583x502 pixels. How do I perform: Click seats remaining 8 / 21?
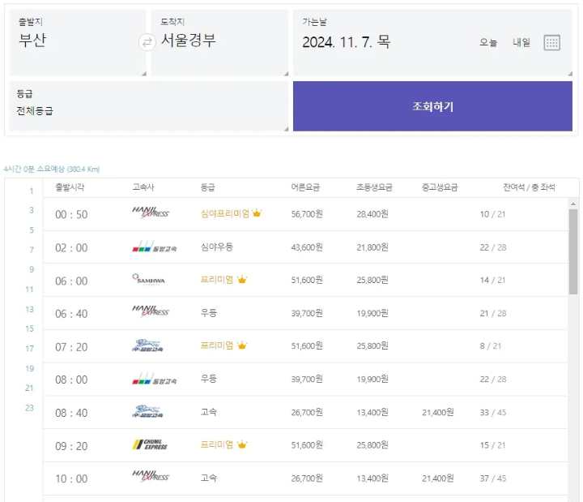click(491, 346)
